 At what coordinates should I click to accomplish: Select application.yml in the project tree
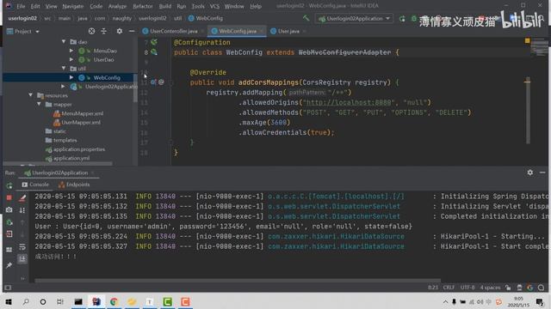[67, 158]
